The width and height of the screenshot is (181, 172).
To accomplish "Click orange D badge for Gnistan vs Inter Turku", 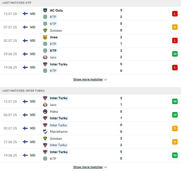I will [x=175, y=142].
